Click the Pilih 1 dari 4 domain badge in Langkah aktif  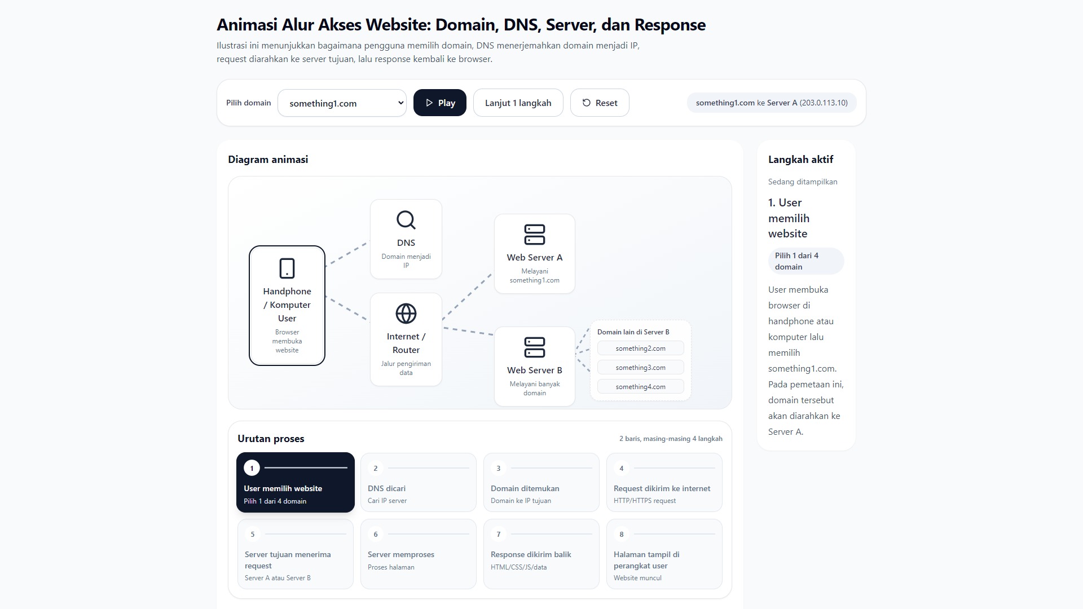(806, 261)
